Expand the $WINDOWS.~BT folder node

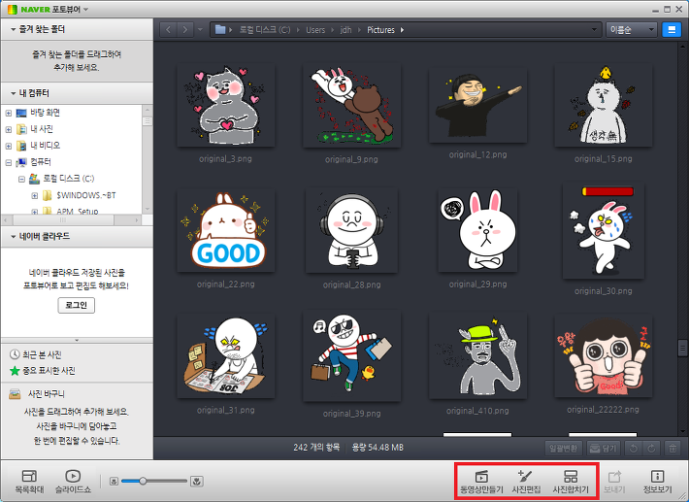pyautogui.click(x=35, y=195)
